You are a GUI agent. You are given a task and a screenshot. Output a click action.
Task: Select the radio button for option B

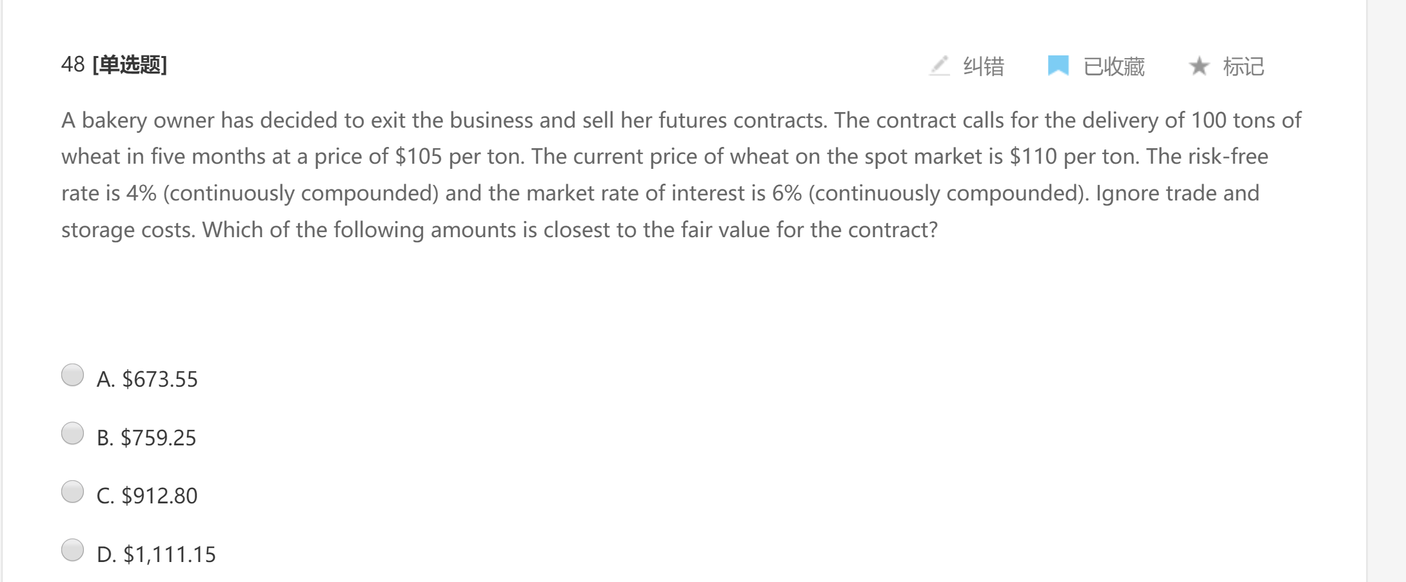[73, 434]
